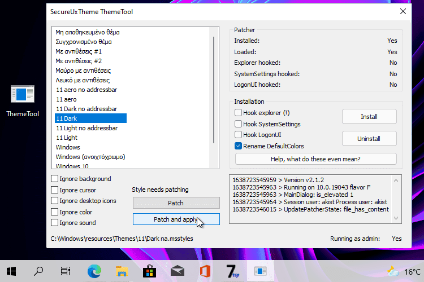Select theme '11 aero'
424x282 pixels.
[66, 99]
